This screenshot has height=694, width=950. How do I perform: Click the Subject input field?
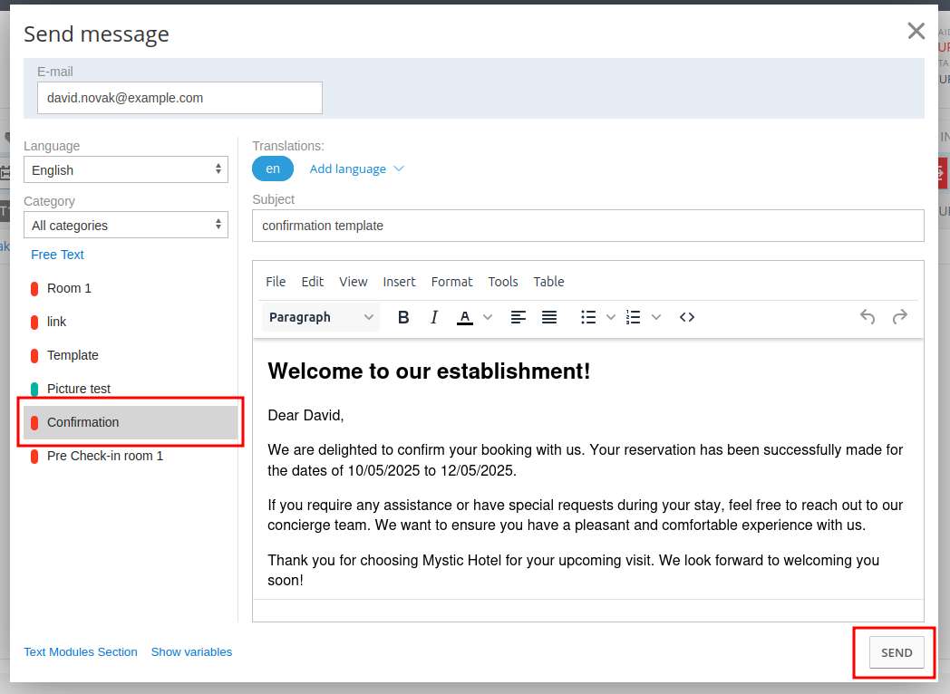pos(588,226)
